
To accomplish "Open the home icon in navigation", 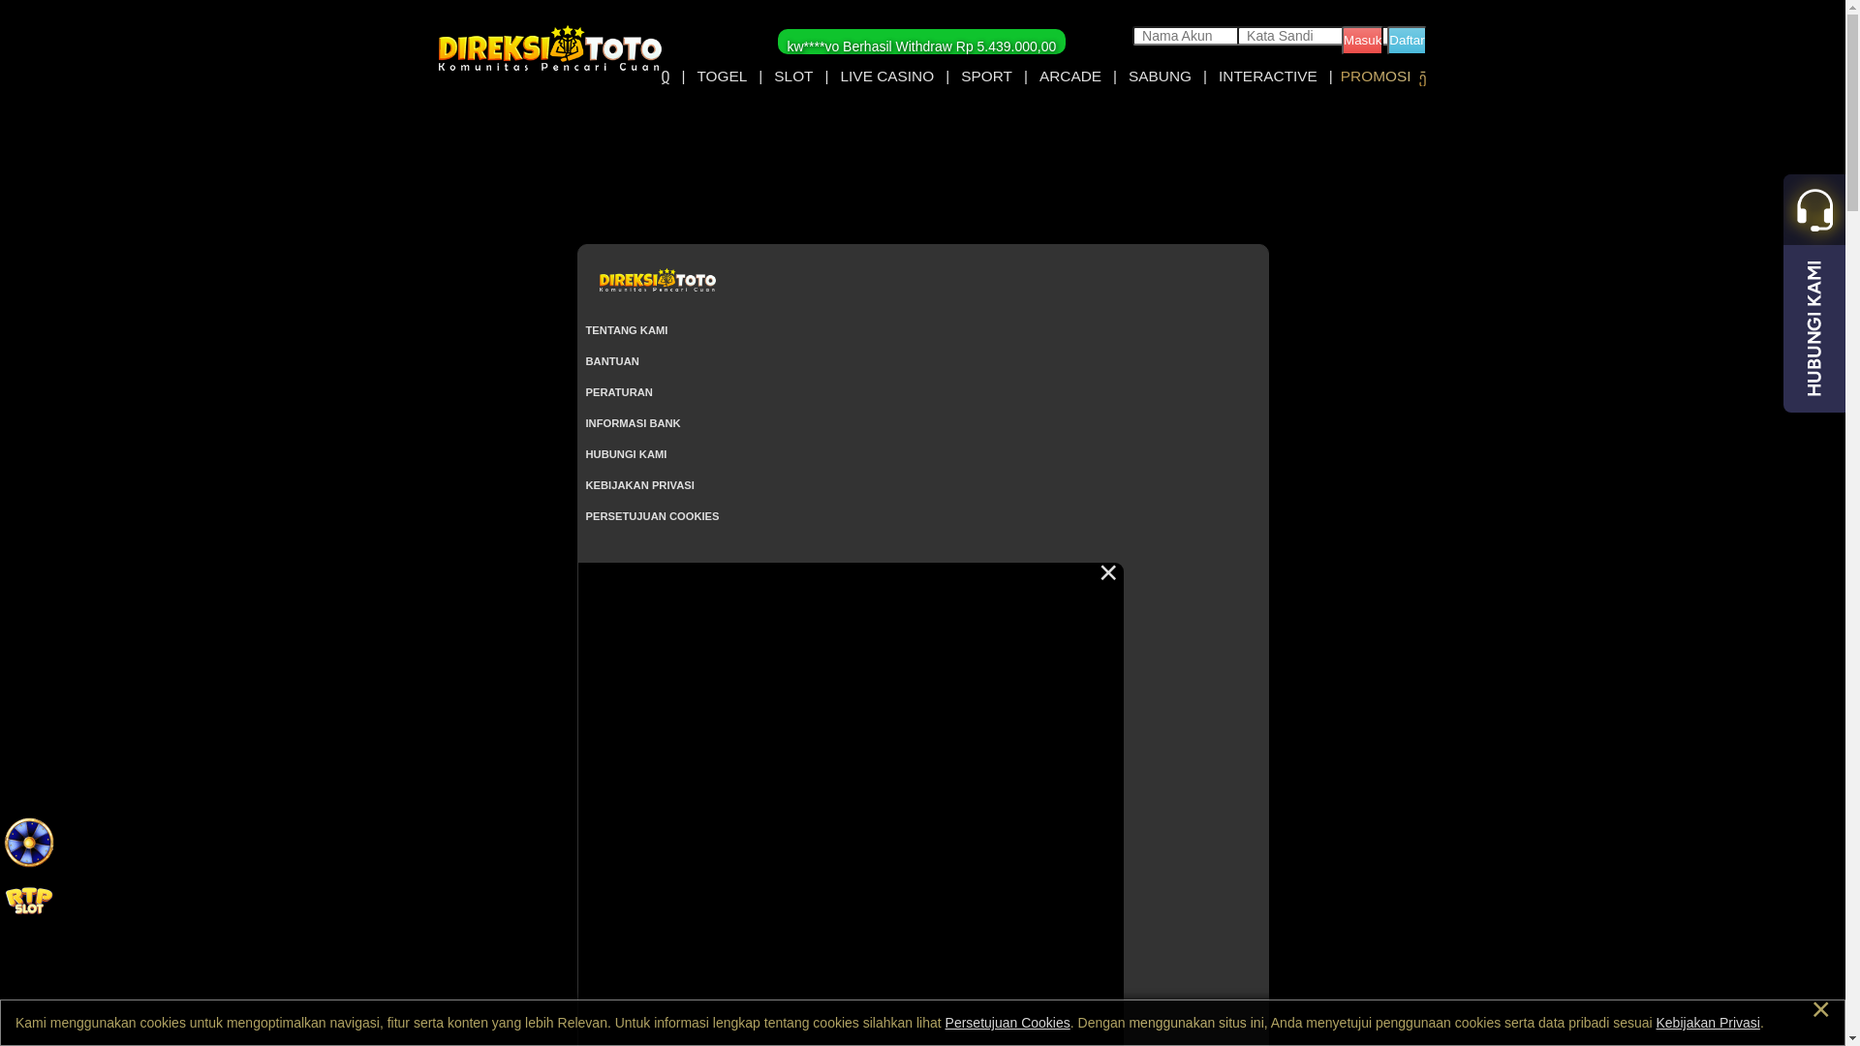I will pyautogui.click(x=666, y=77).
